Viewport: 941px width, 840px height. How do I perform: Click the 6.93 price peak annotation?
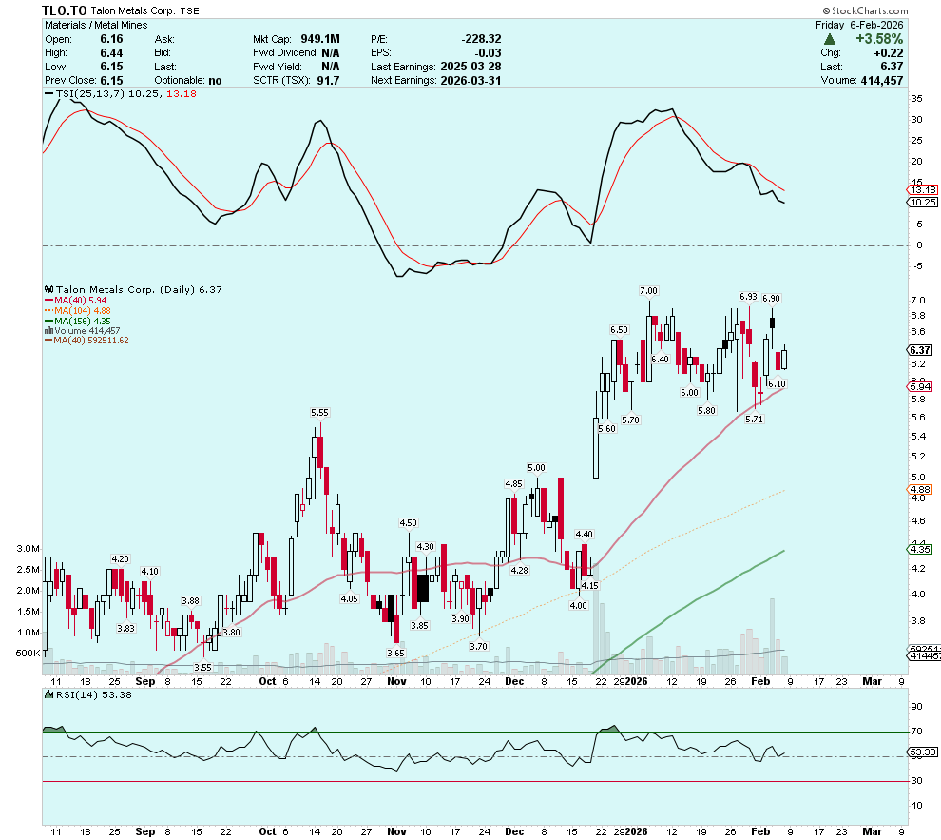(748, 297)
